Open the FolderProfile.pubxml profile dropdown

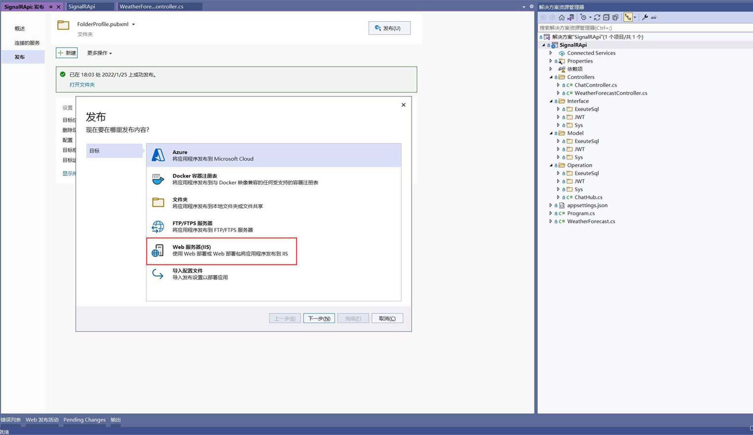pos(133,25)
